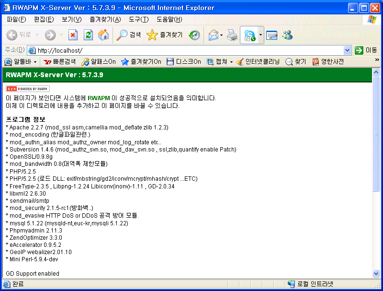Screen dimensions: 383x291
Task: Expand the 알툴바 dropdown arrow
Action: (35, 62)
